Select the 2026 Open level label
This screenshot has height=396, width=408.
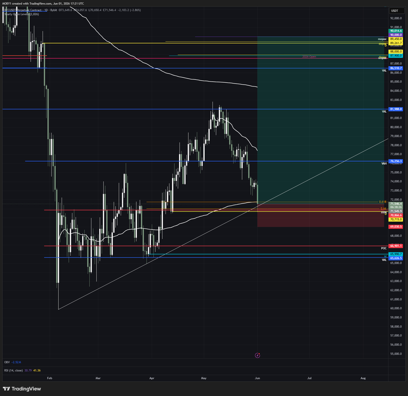click(309, 57)
